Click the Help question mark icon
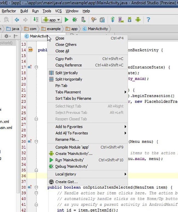The height and width of the screenshot is (212, 178). point(148,20)
